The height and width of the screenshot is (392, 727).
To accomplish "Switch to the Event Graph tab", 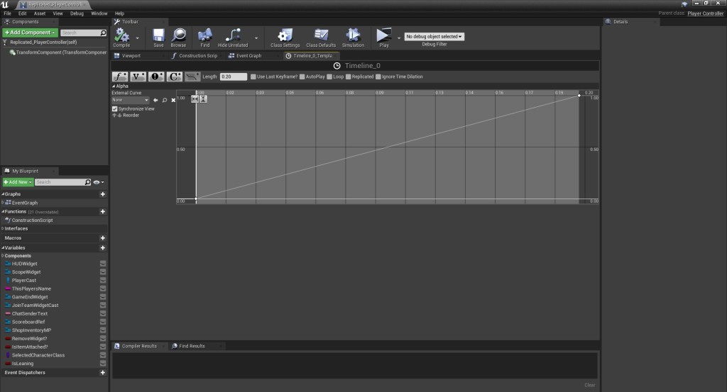I will (248, 55).
